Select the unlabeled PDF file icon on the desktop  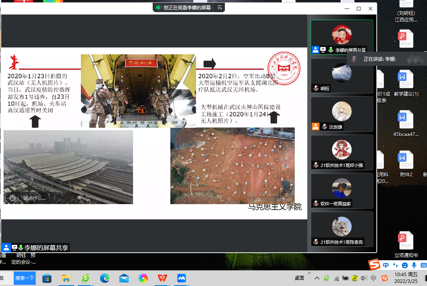tap(406, 39)
